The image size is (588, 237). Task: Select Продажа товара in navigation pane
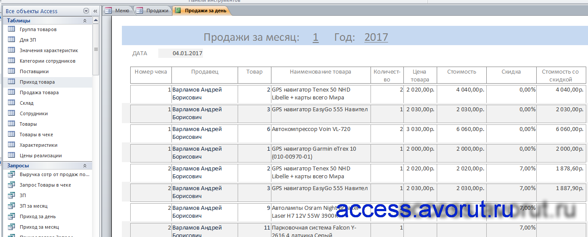click(39, 92)
